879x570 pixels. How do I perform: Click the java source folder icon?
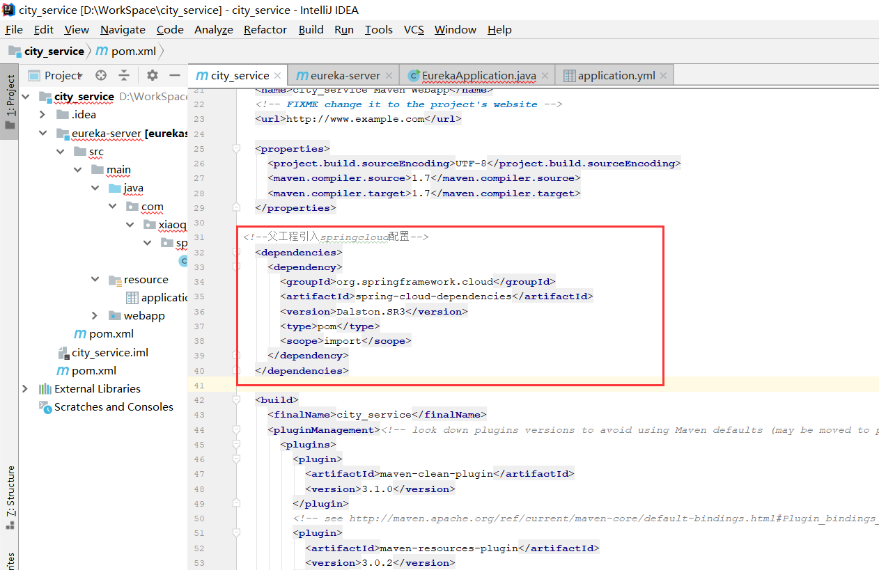tap(115, 188)
